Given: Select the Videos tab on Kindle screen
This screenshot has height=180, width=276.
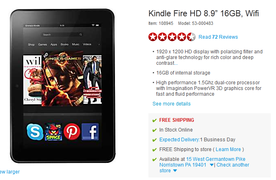Looking at the screenshot, I should (87, 44).
